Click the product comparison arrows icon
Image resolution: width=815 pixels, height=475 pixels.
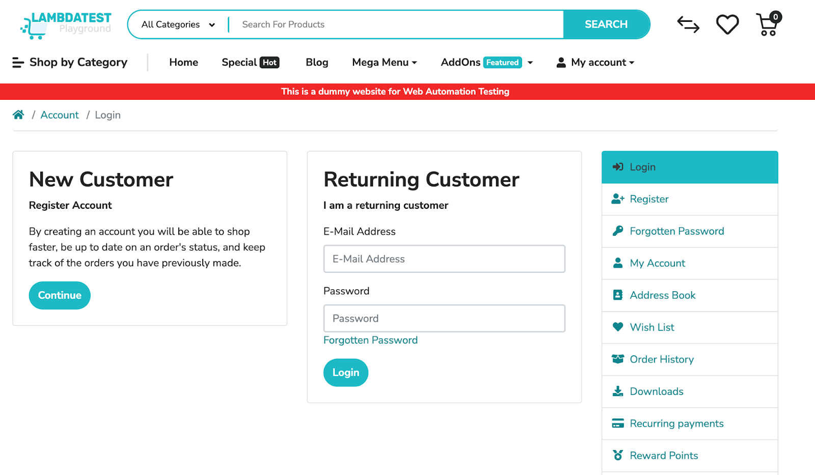click(688, 24)
